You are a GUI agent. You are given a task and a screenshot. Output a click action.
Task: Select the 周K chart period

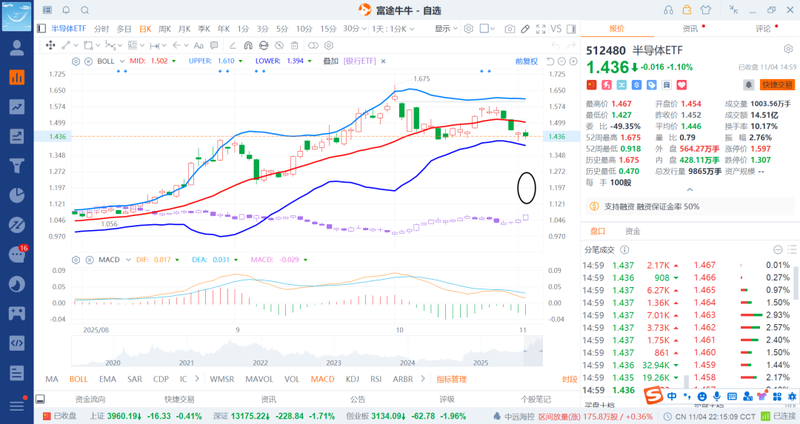coord(164,29)
